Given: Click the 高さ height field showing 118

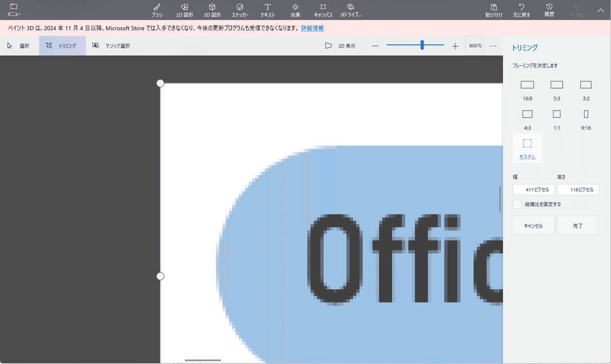Looking at the screenshot, I should point(578,190).
